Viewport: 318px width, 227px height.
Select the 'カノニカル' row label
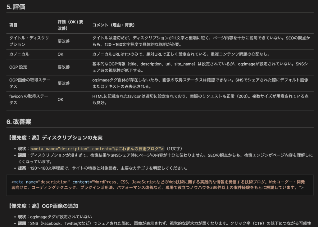tap(19, 54)
